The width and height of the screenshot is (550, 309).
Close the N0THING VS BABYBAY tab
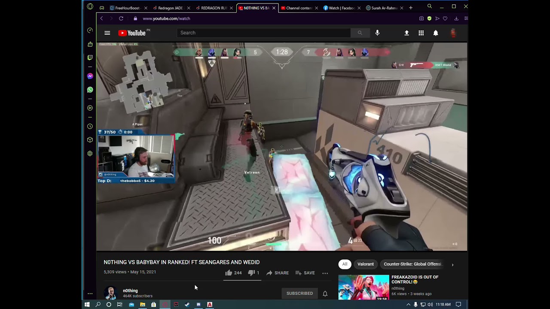coord(274,8)
